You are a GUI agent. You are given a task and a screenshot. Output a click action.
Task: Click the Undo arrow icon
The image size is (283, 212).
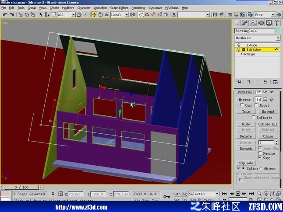5,14
